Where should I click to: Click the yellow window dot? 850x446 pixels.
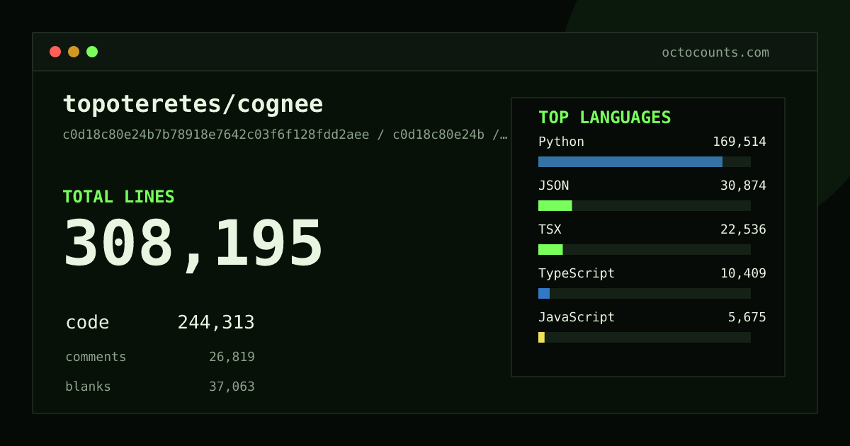pos(74,52)
